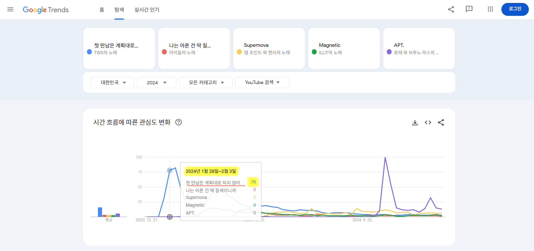This screenshot has width=534, height=251.
Task: Click the 평균 label under bars
Action: click(x=109, y=220)
